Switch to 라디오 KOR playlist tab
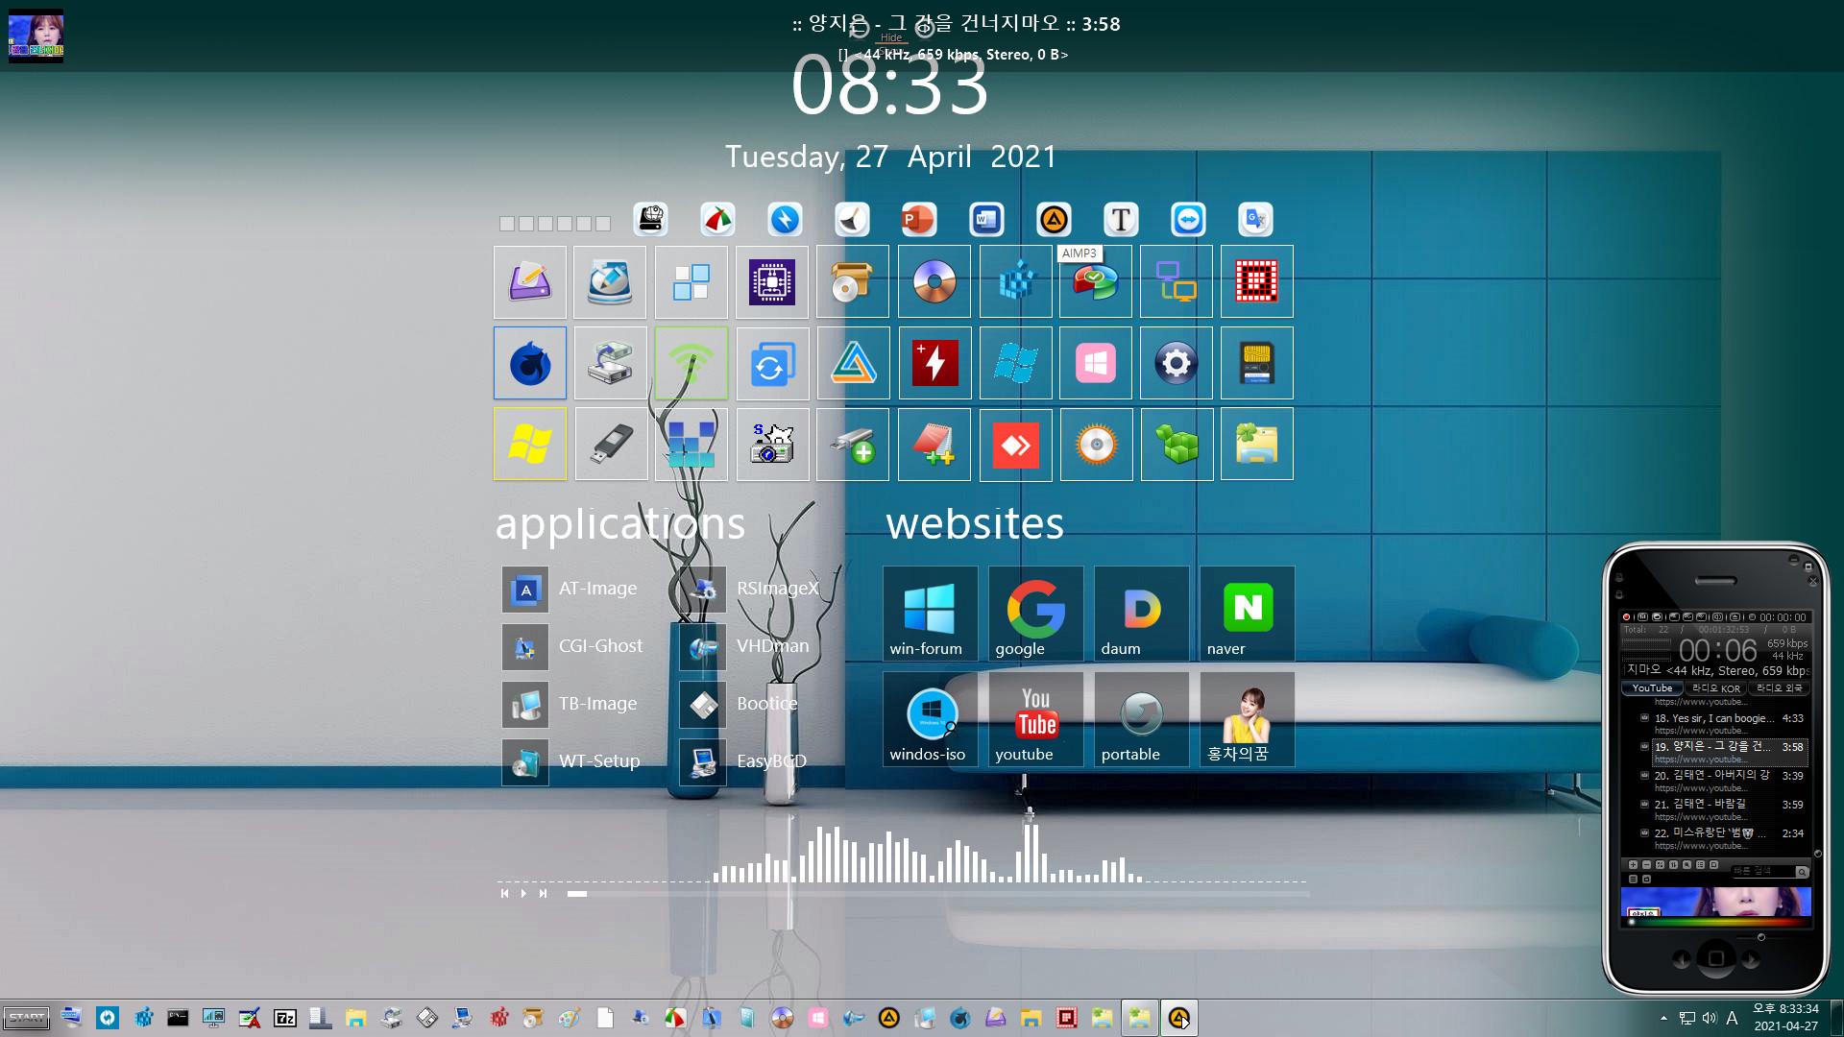 point(1715,687)
